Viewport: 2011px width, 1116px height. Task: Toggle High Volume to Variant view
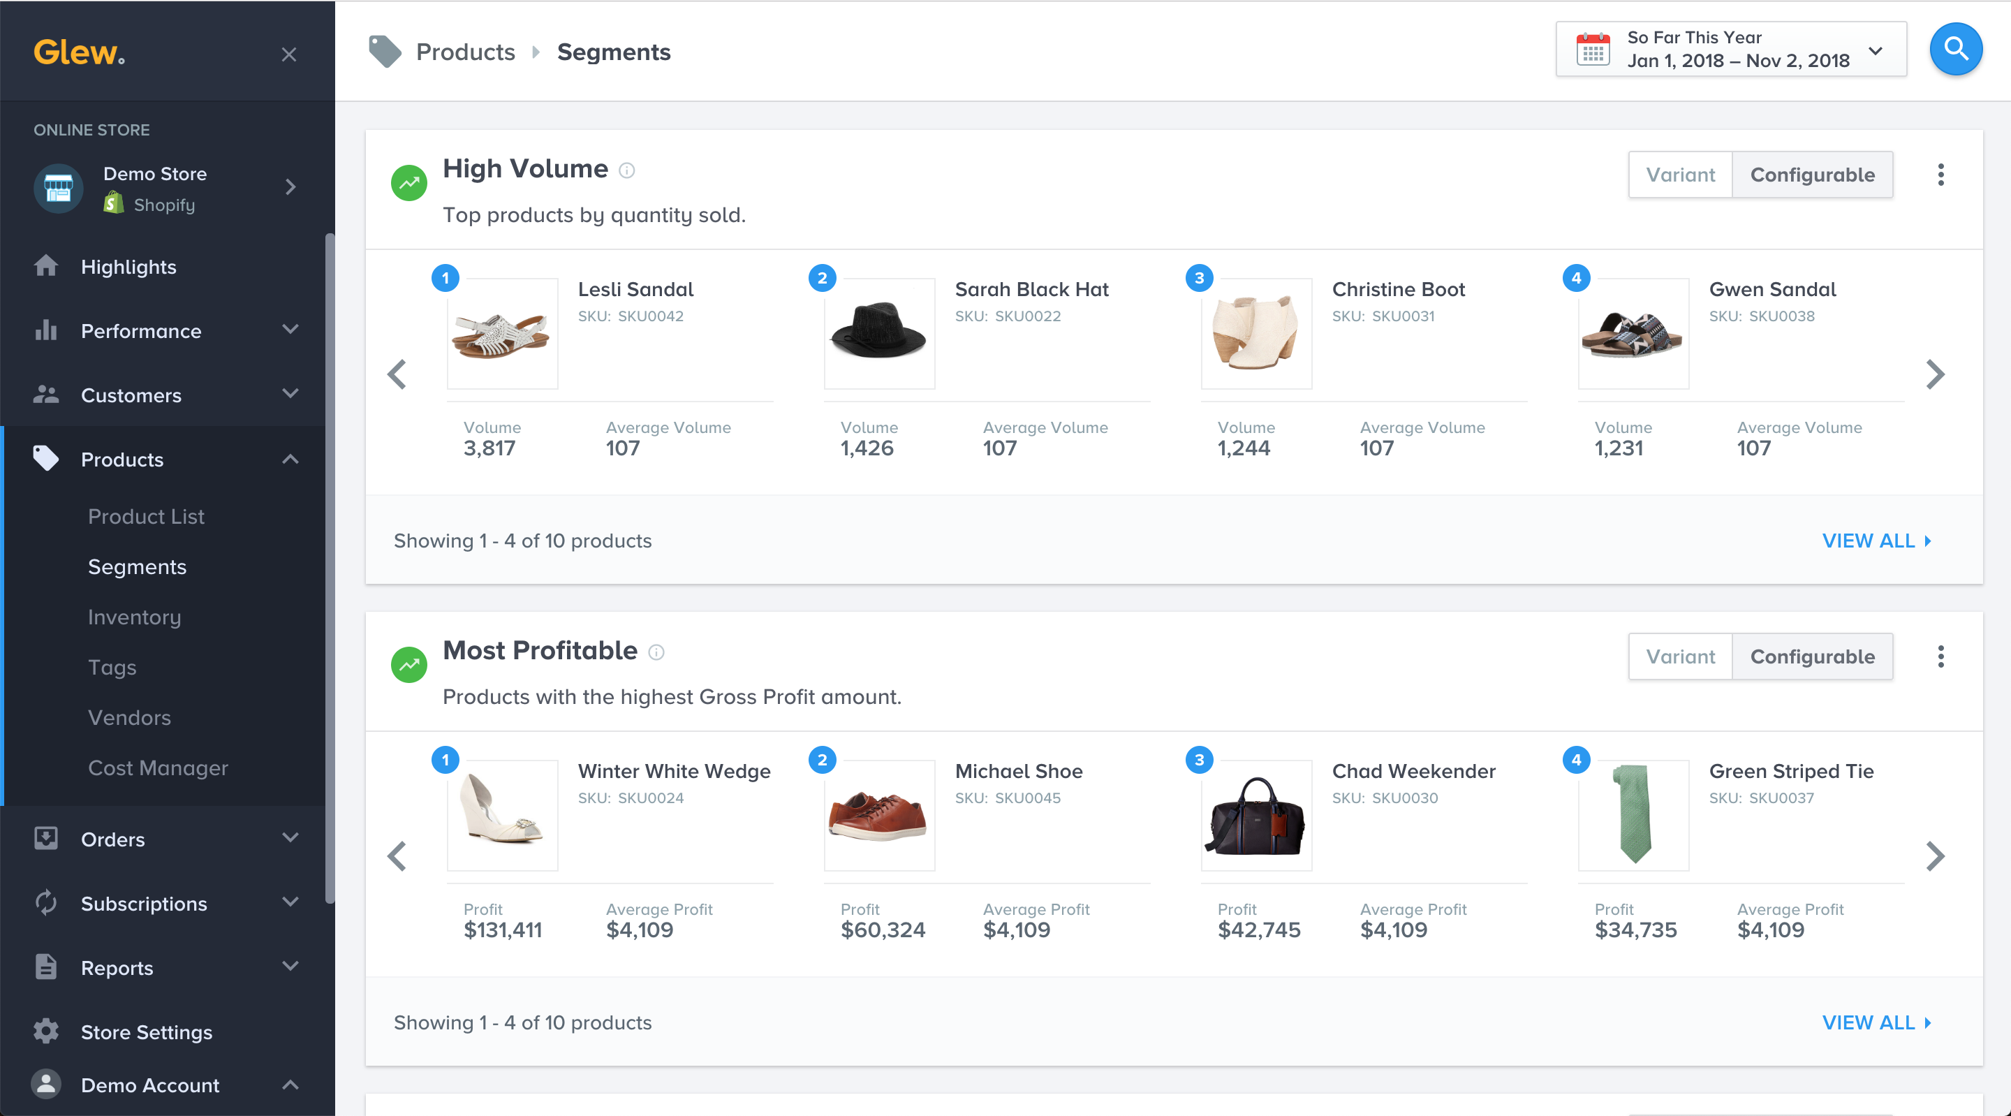coord(1680,175)
